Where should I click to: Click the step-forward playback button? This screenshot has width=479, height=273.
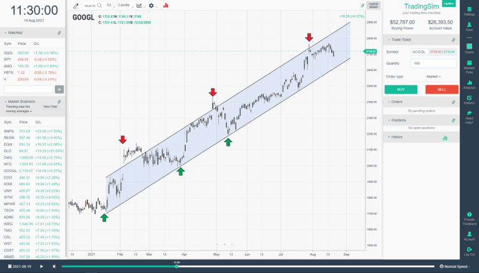pos(54,266)
